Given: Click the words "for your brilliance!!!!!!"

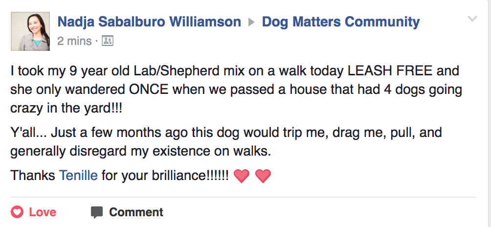Looking at the screenshot, I should pyautogui.click(x=165, y=175).
